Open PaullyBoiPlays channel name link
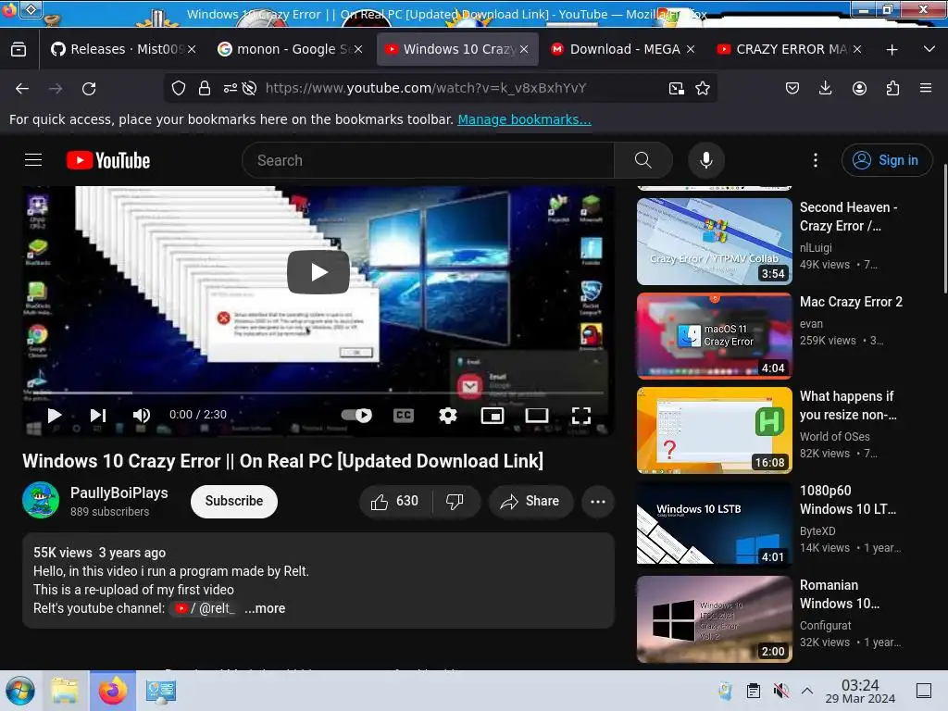The image size is (948, 711). 119,493
